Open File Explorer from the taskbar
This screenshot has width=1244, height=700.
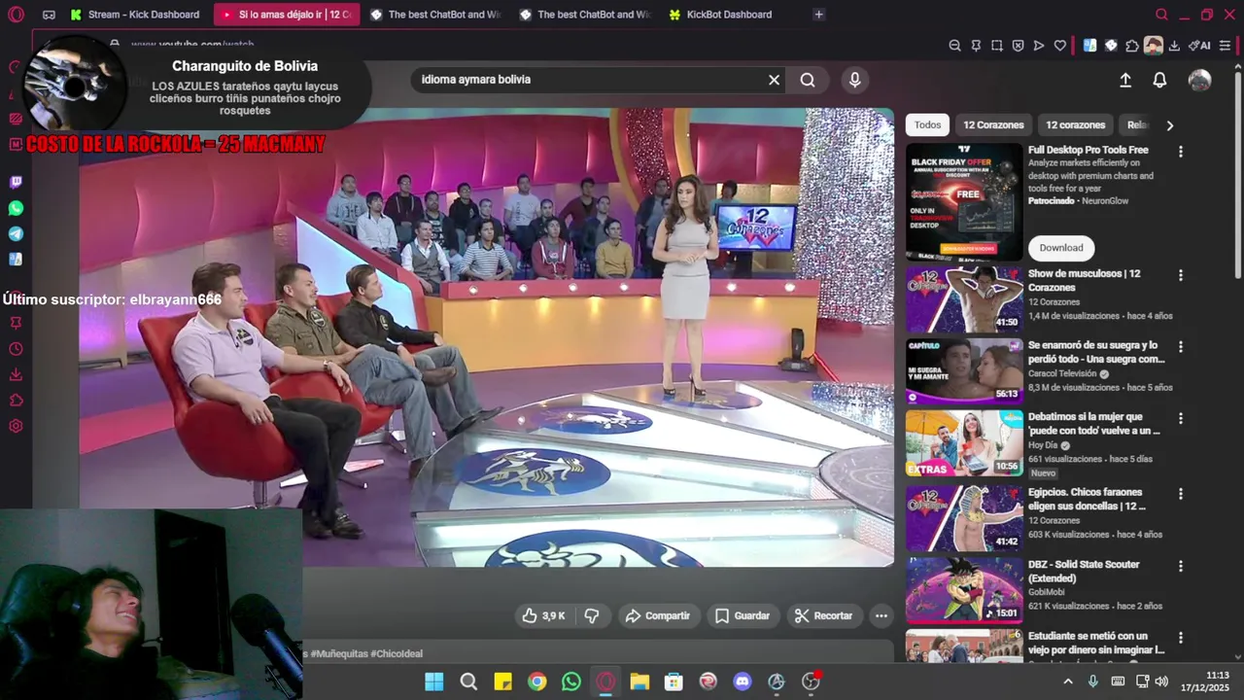[639, 682]
